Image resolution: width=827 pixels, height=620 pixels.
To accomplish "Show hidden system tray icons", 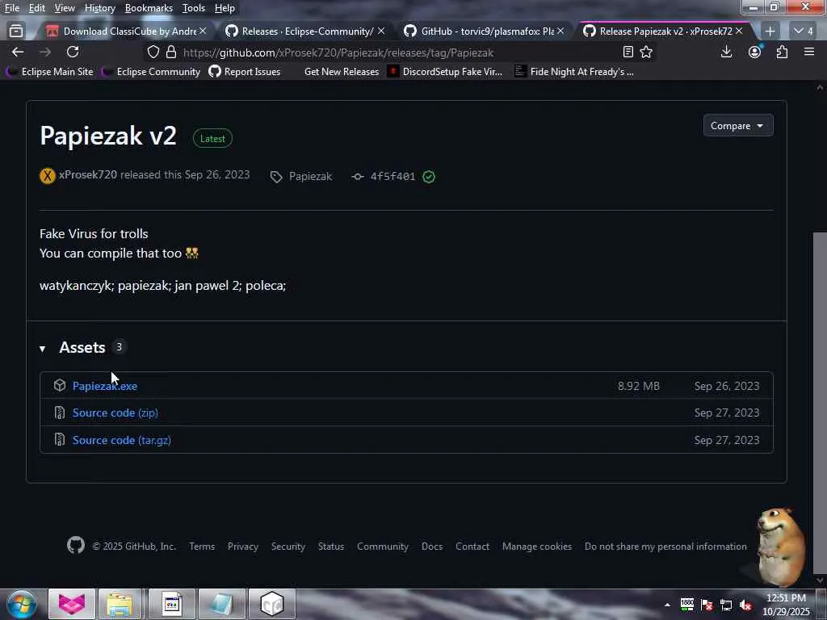I will 667,605.
